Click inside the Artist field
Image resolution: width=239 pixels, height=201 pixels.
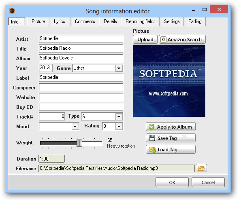tap(81, 39)
